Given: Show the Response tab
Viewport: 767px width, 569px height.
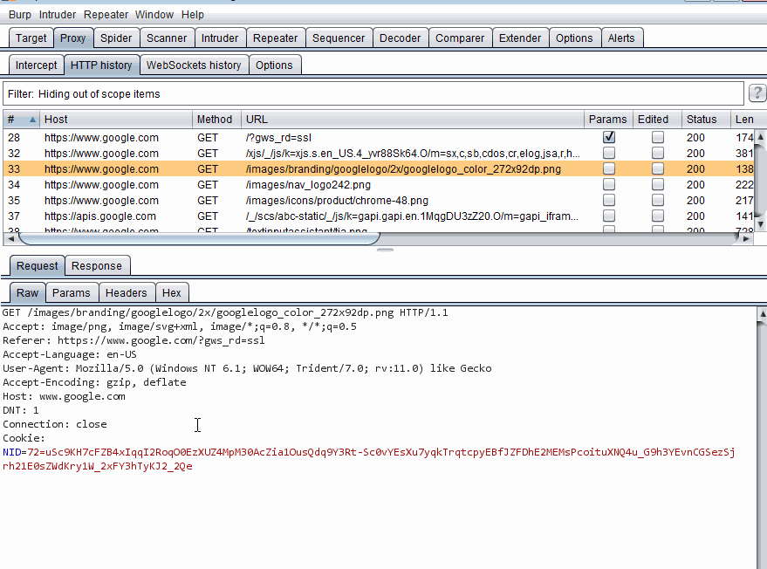Looking at the screenshot, I should click(x=97, y=266).
